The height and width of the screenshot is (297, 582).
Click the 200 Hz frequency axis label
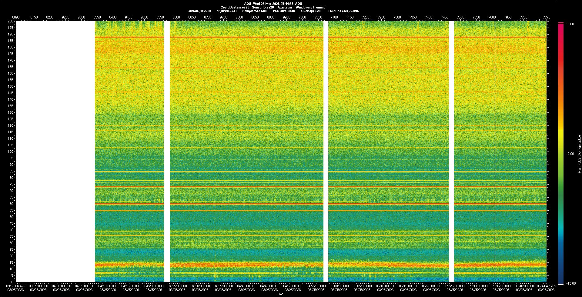click(x=11, y=21)
